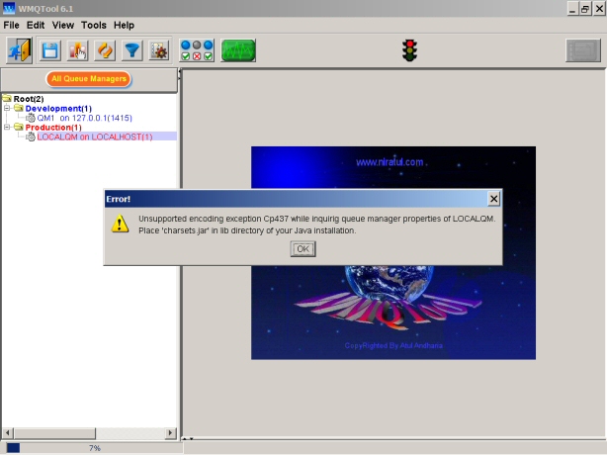607x455 pixels.
Task: Click the bar chart with hand icon
Action: pos(77,50)
